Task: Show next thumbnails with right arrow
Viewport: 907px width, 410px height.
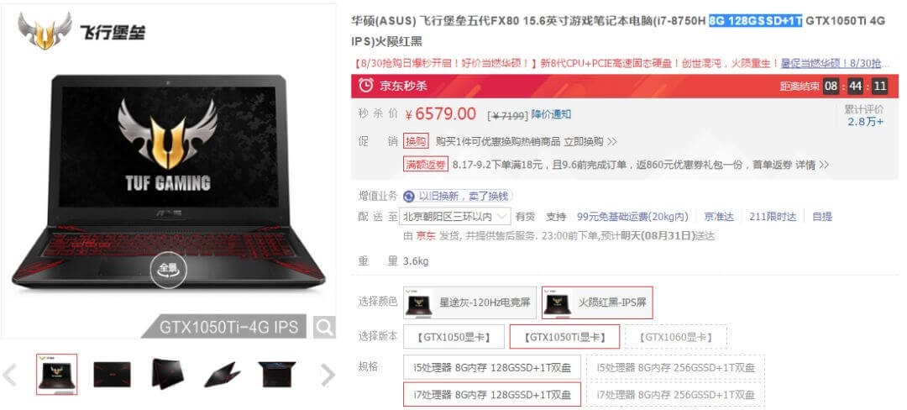Action: 328,376
